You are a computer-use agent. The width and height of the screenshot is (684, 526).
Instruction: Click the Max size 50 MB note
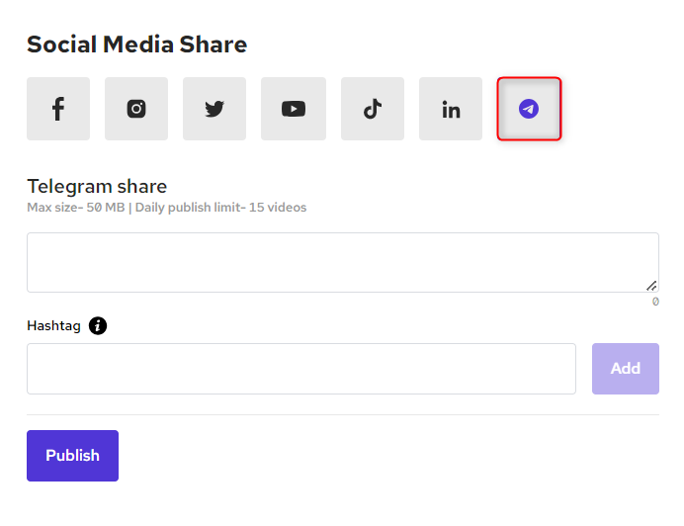[x=77, y=208]
